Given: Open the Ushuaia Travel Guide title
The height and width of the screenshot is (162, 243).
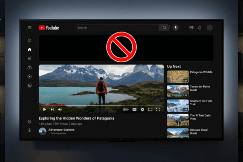Looking at the screenshot, I should (x=199, y=132).
